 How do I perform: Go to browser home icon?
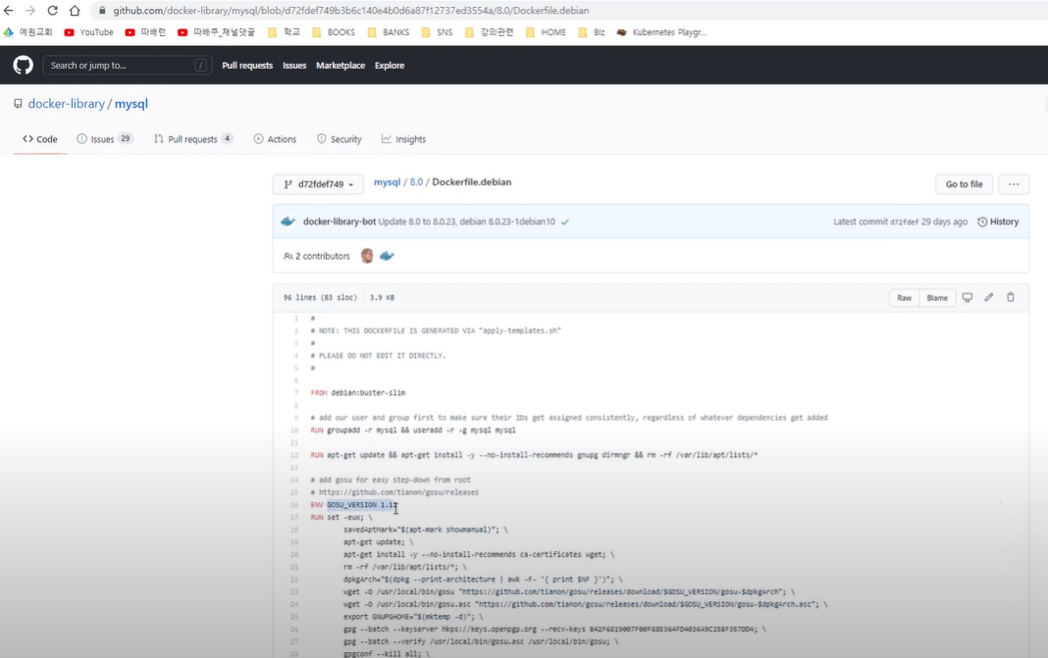pos(75,11)
